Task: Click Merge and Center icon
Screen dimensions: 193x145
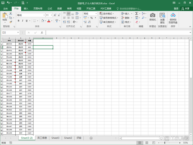Action: 77,18
